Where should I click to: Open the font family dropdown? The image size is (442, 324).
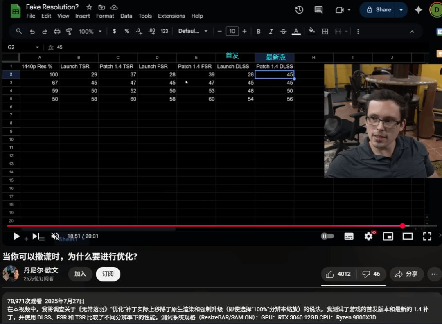tap(193, 32)
